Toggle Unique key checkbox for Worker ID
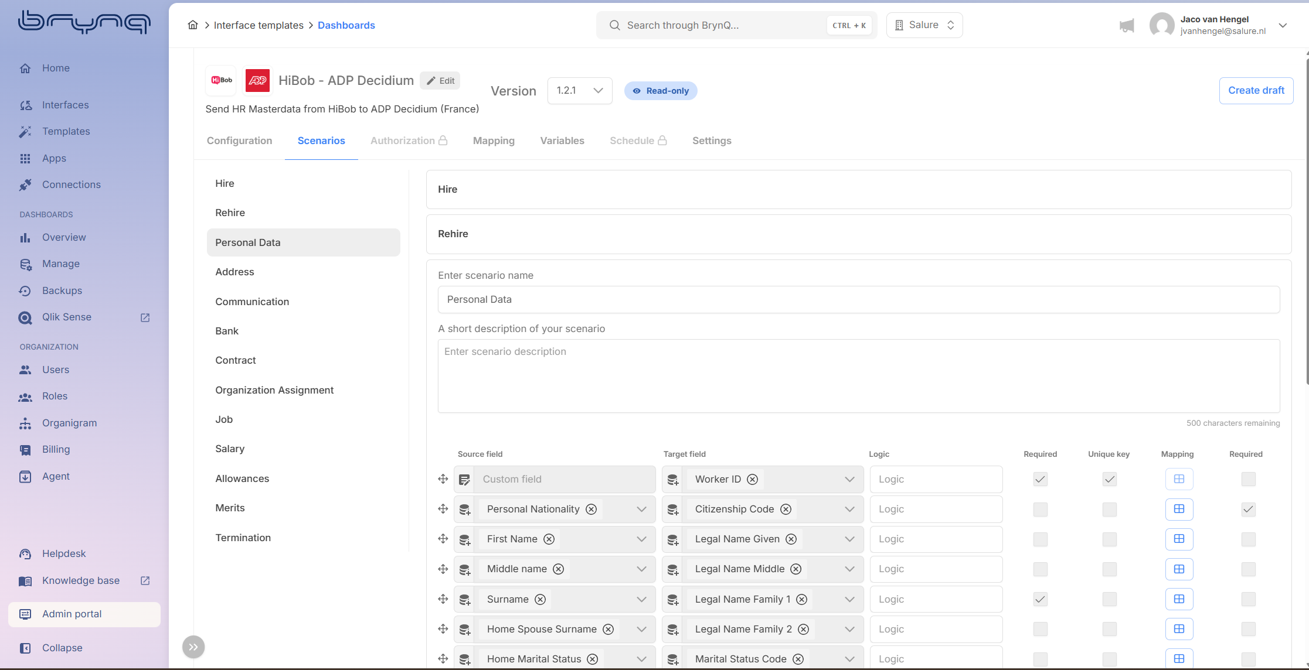Screen dimensions: 1309x670 [x=1109, y=479]
